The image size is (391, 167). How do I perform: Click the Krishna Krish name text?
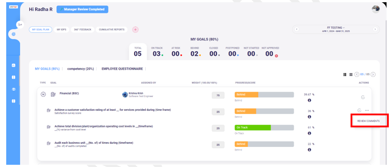click(x=136, y=93)
